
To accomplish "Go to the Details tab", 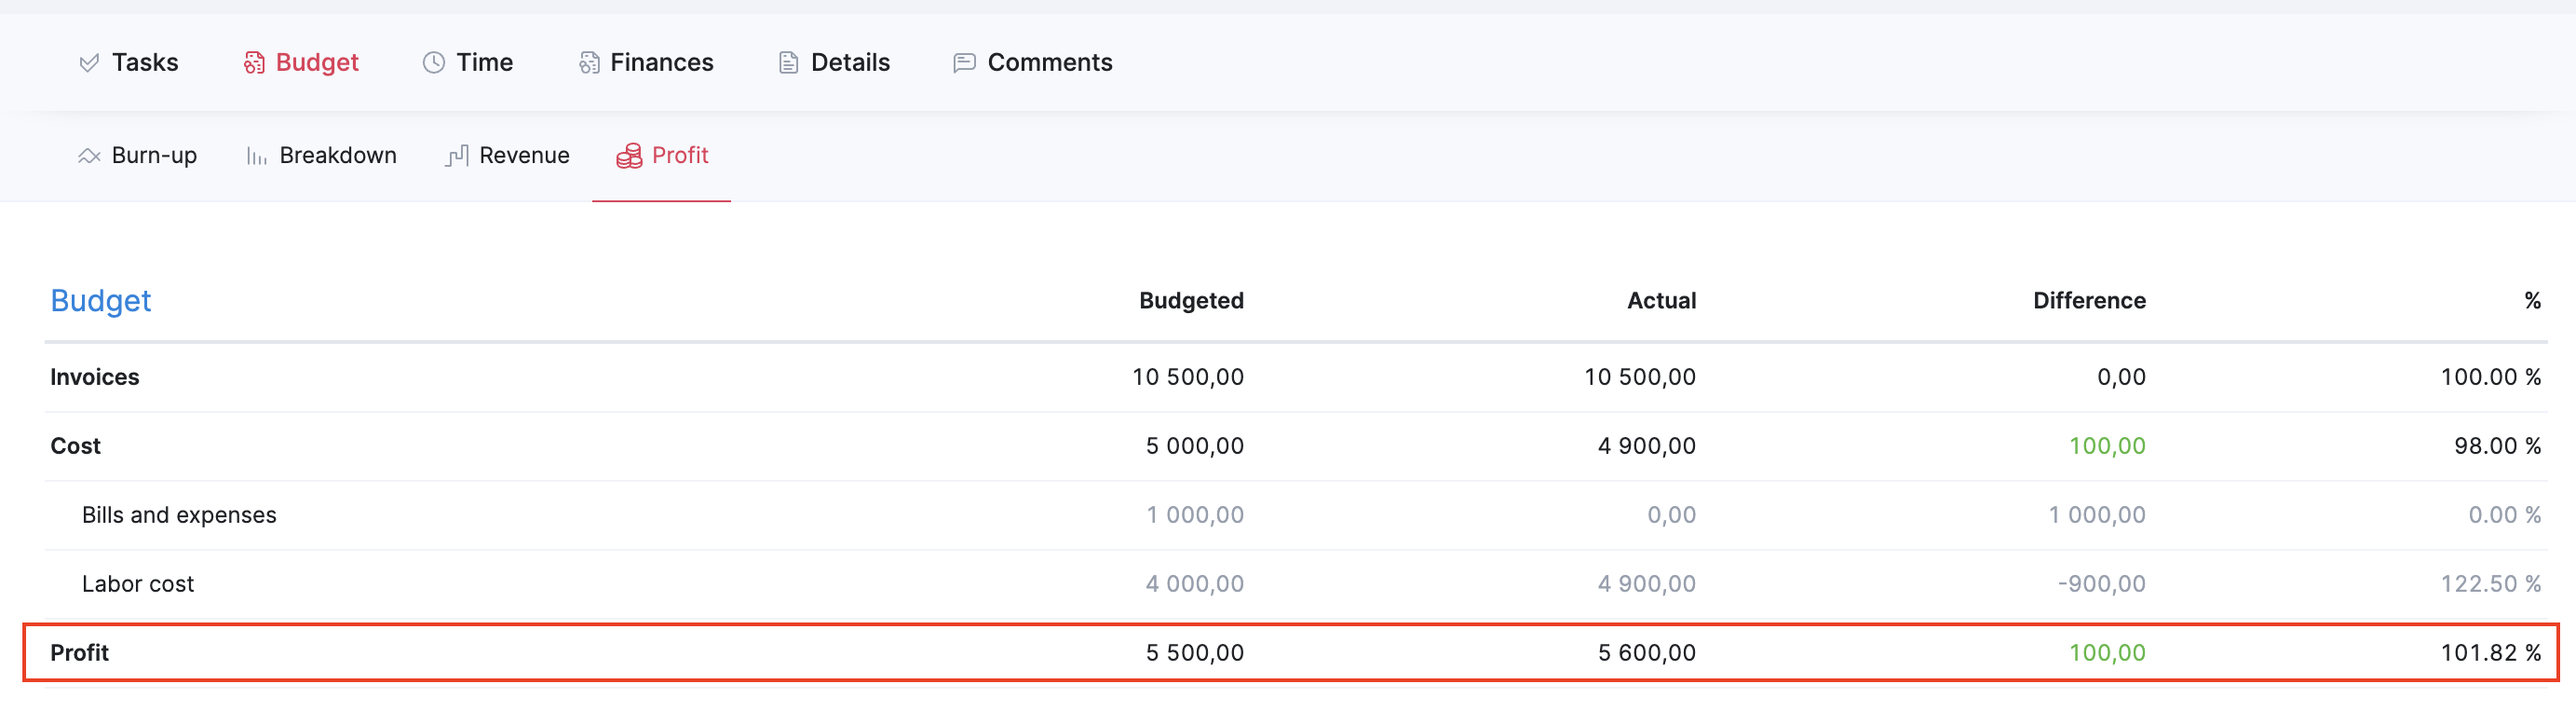I will [850, 62].
